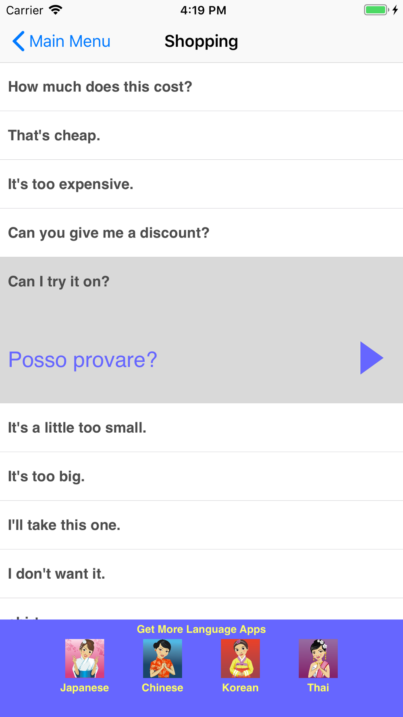Viewport: 403px width, 717px height.
Task: Play the Posso provare audio
Action: click(372, 358)
